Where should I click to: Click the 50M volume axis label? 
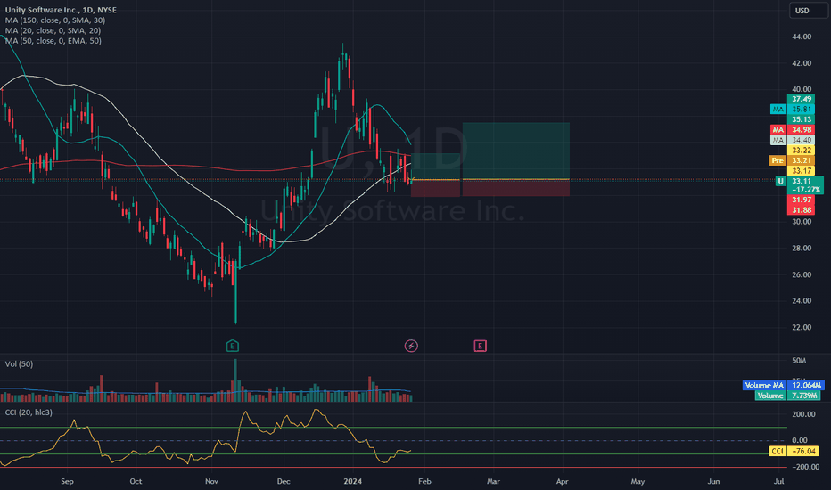coord(799,361)
